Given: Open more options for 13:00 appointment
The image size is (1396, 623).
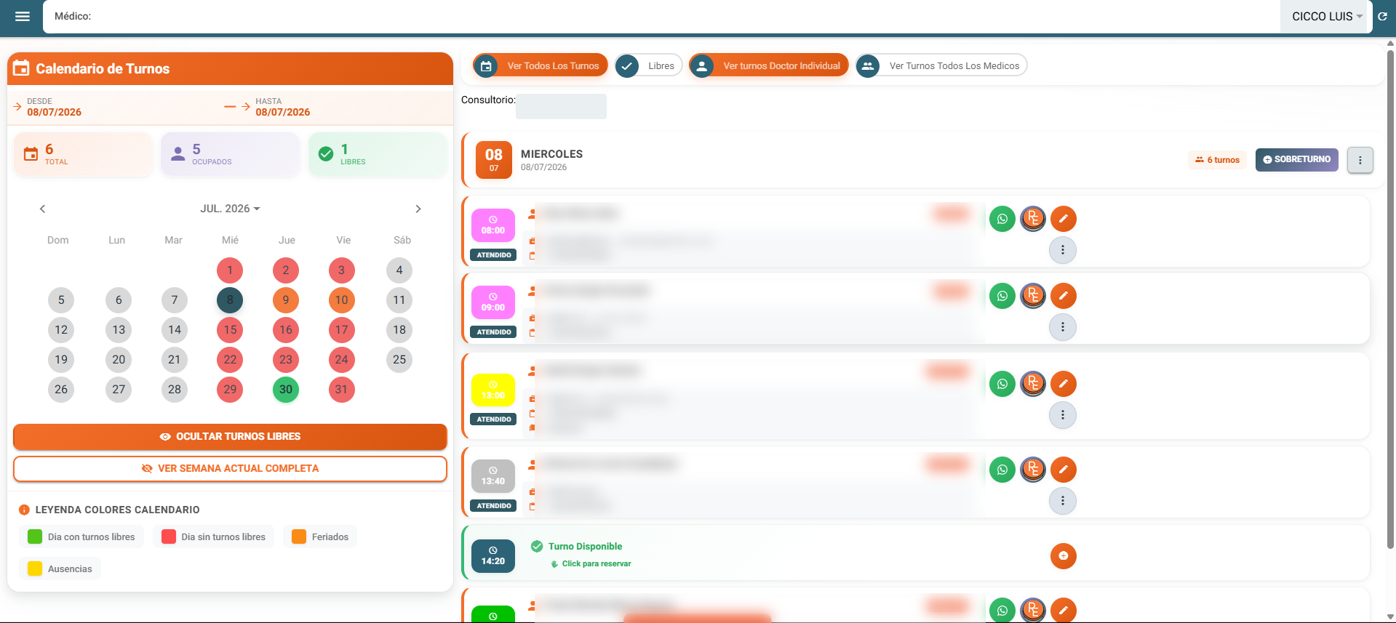Looking at the screenshot, I should (x=1063, y=415).
